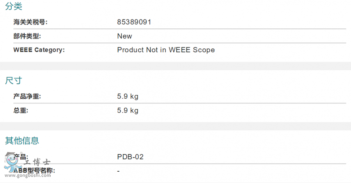
Task: Select the part type value New
Action: coord(124,36)
